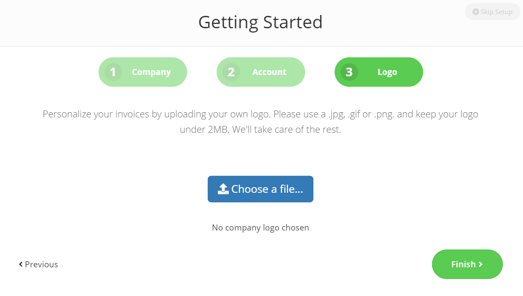
Task: Click the right chevron on Finish
Action: pyautogui.click(x=481, y=264)
